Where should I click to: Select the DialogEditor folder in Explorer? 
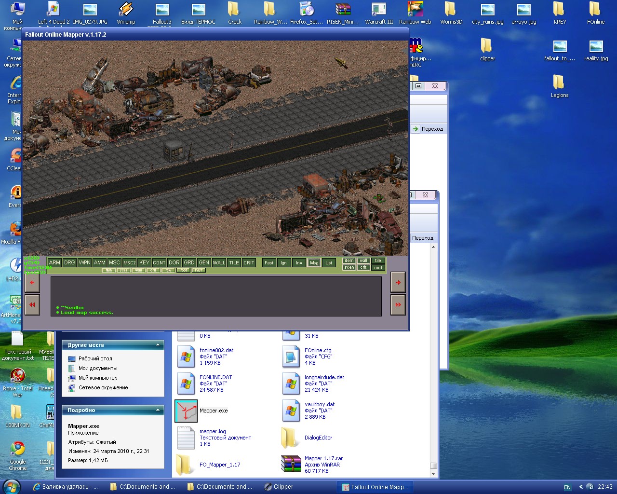(307, 438)
